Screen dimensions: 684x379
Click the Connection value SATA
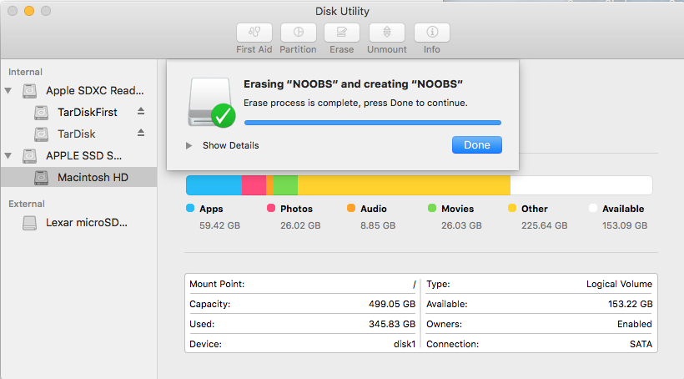coord(641,344)
